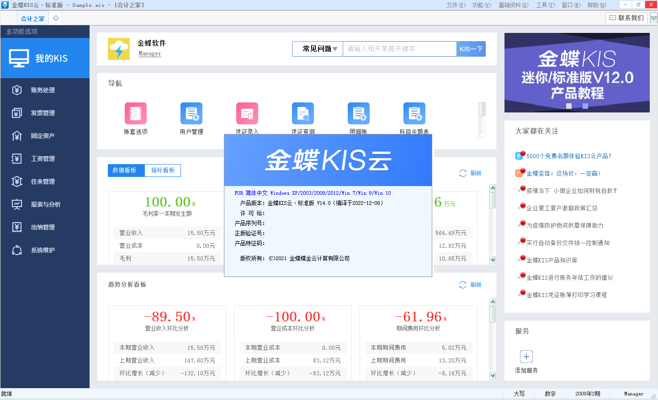Click the 热 badge icon in news list
The width and height of the screenshot is (658, 400).
[519, 173]
